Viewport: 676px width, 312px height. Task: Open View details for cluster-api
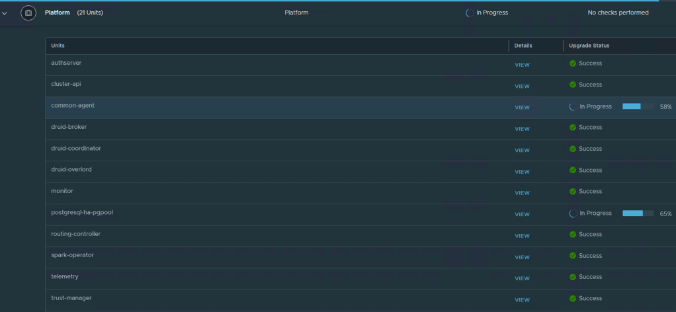(522, 86)
